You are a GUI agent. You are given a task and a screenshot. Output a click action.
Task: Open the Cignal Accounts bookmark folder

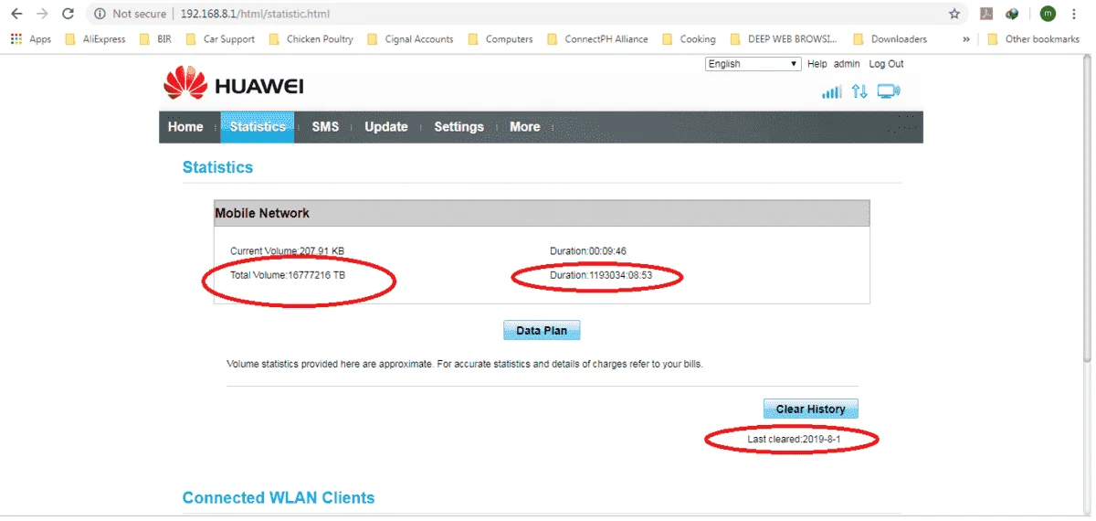click(x=410, y=39)
